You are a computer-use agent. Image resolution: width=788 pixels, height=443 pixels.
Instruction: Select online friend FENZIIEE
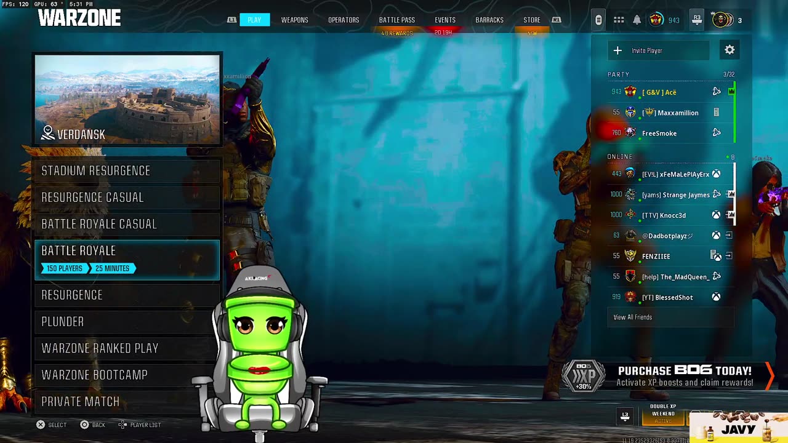click(670, 256)
